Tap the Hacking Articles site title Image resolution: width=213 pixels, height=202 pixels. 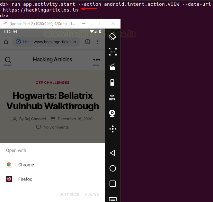[53, 60]
